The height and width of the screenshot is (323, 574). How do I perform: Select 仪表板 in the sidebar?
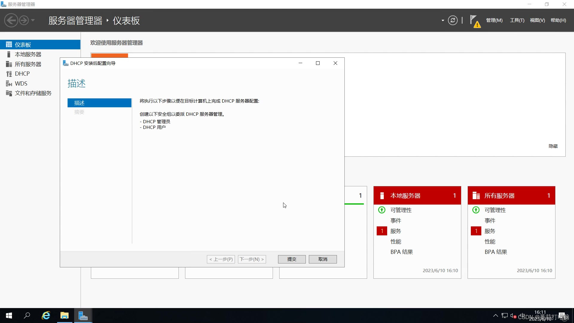pos(40,45)
